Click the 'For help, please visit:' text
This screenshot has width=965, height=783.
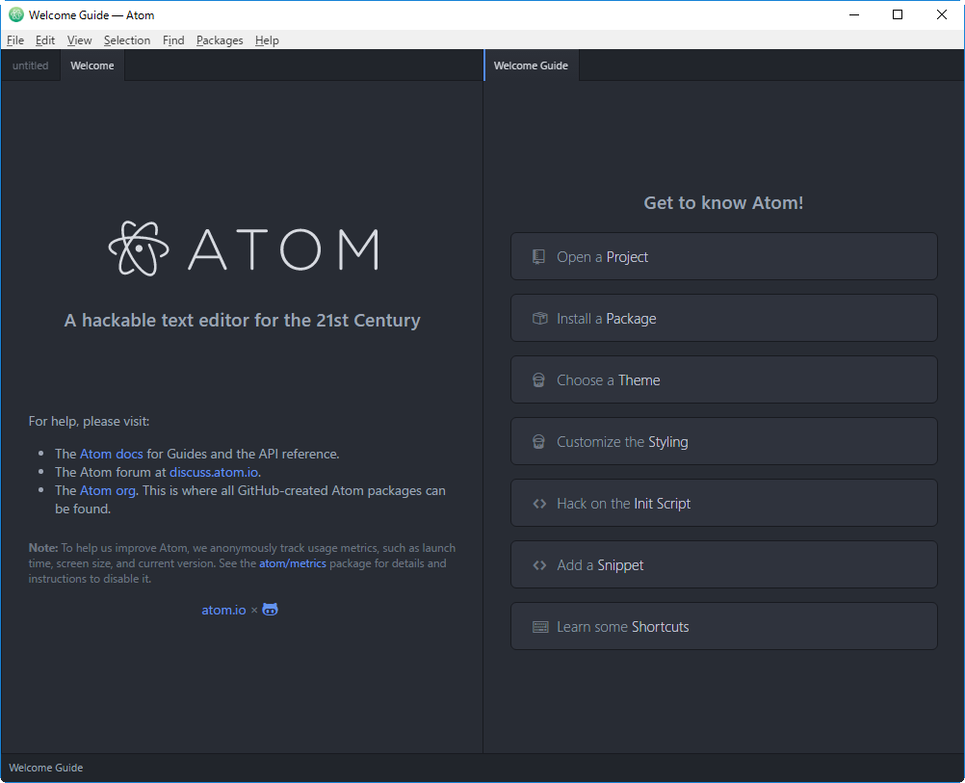click(90, 421)
